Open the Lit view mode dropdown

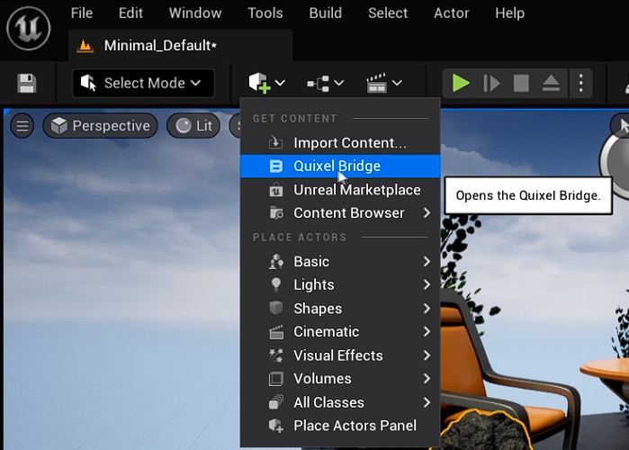pos(193,126)
